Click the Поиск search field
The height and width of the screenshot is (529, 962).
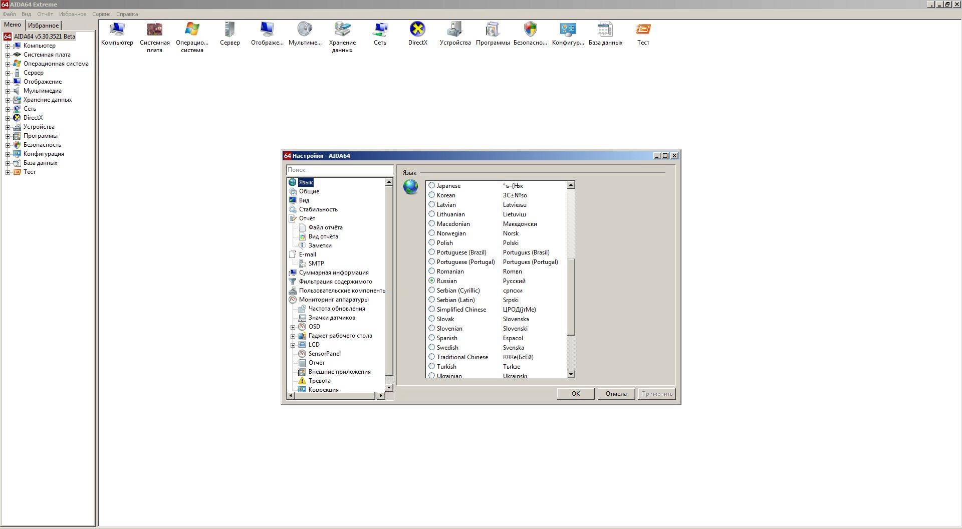click(340, 170)
